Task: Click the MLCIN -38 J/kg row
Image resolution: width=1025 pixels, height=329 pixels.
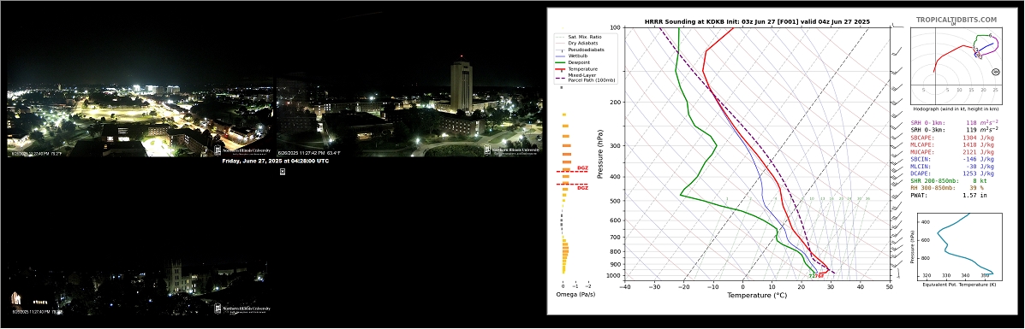Action: [x=952, y=167]
